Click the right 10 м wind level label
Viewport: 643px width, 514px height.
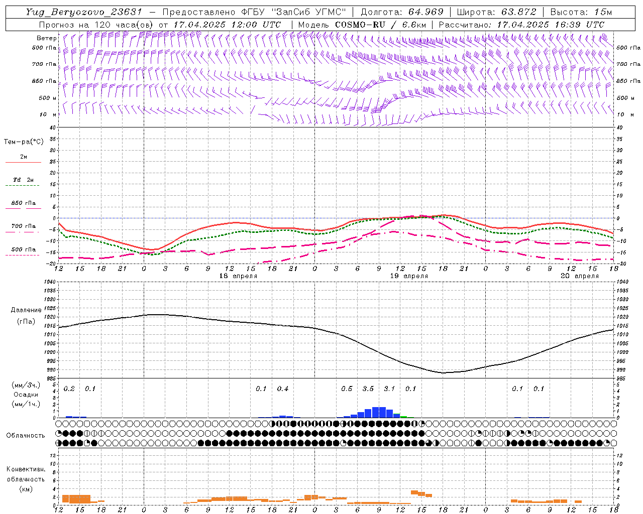625,114
